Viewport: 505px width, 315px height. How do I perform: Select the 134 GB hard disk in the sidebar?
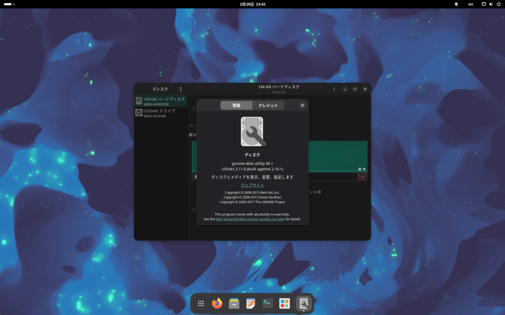(x=160, y=101)
